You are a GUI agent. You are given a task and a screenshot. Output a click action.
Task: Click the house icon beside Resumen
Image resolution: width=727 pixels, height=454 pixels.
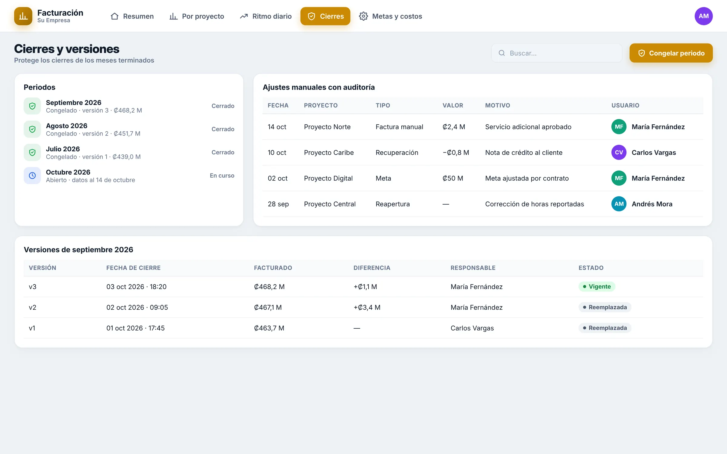pyautogui.click(x=115, y=16)
